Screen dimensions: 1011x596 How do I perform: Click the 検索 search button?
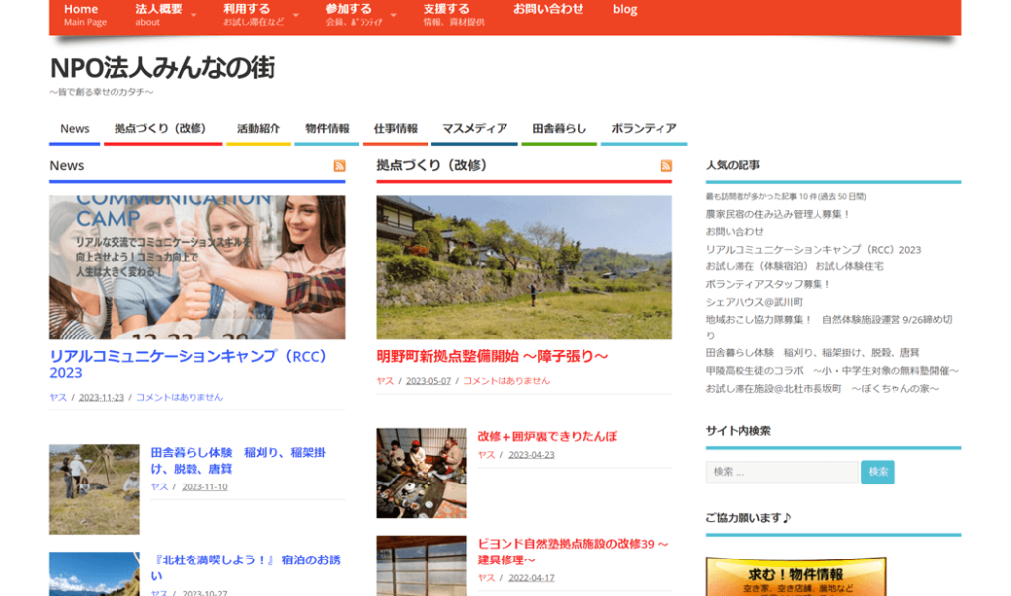point(878,472)
